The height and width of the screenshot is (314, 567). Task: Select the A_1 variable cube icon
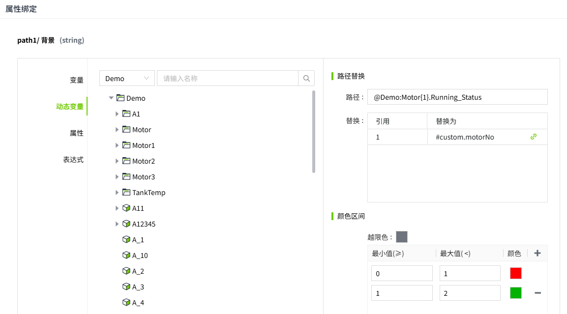click(126, 240)
